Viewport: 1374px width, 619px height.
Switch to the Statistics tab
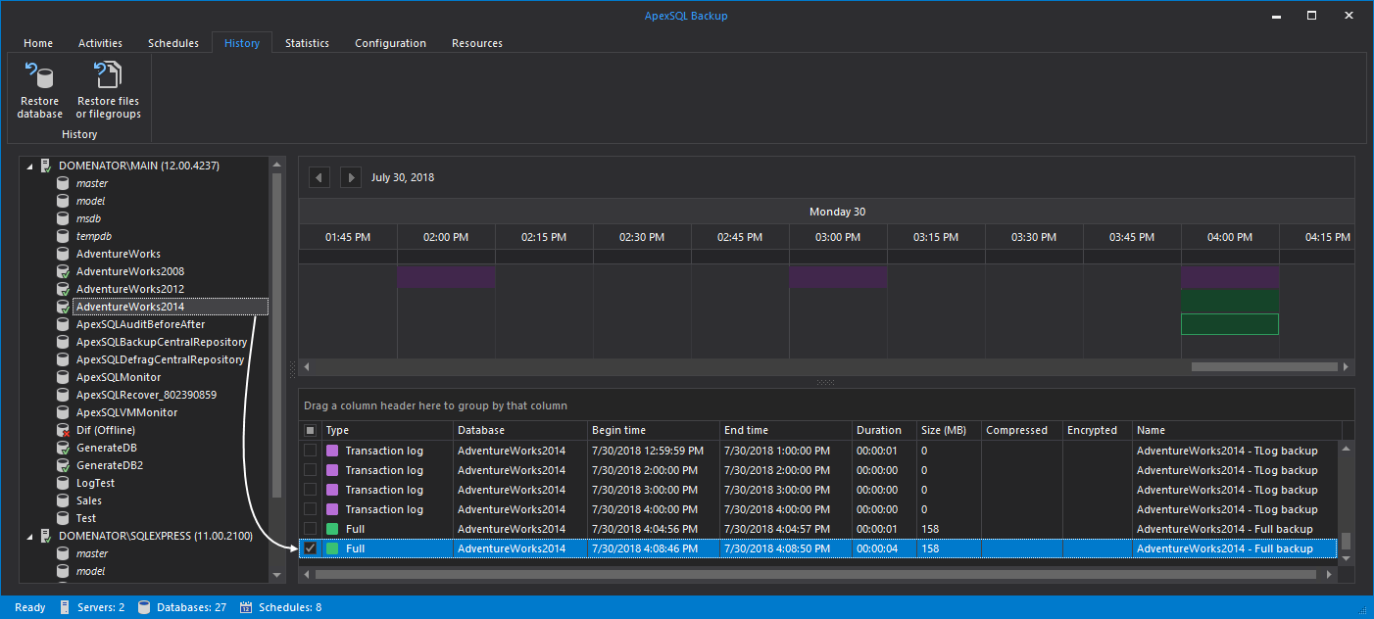point(307,43)
